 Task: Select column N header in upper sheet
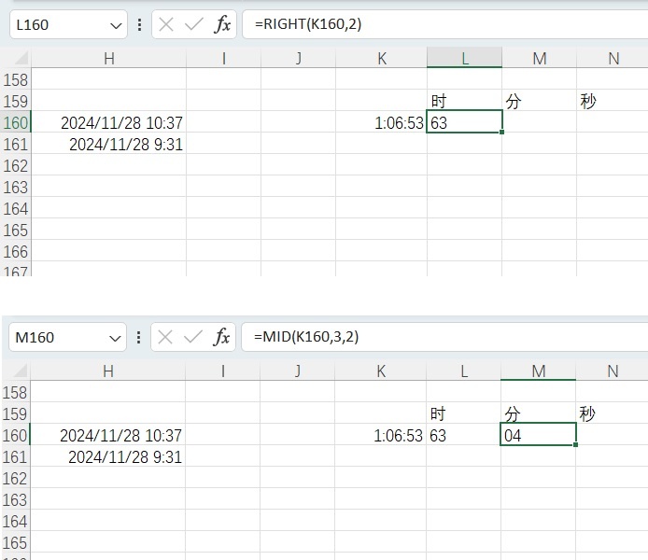pos(613,59)
